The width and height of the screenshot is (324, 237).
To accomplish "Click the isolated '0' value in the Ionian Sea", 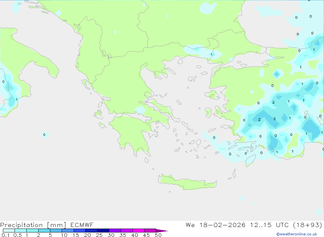I will pyautogui.click(x=44, y=135).
